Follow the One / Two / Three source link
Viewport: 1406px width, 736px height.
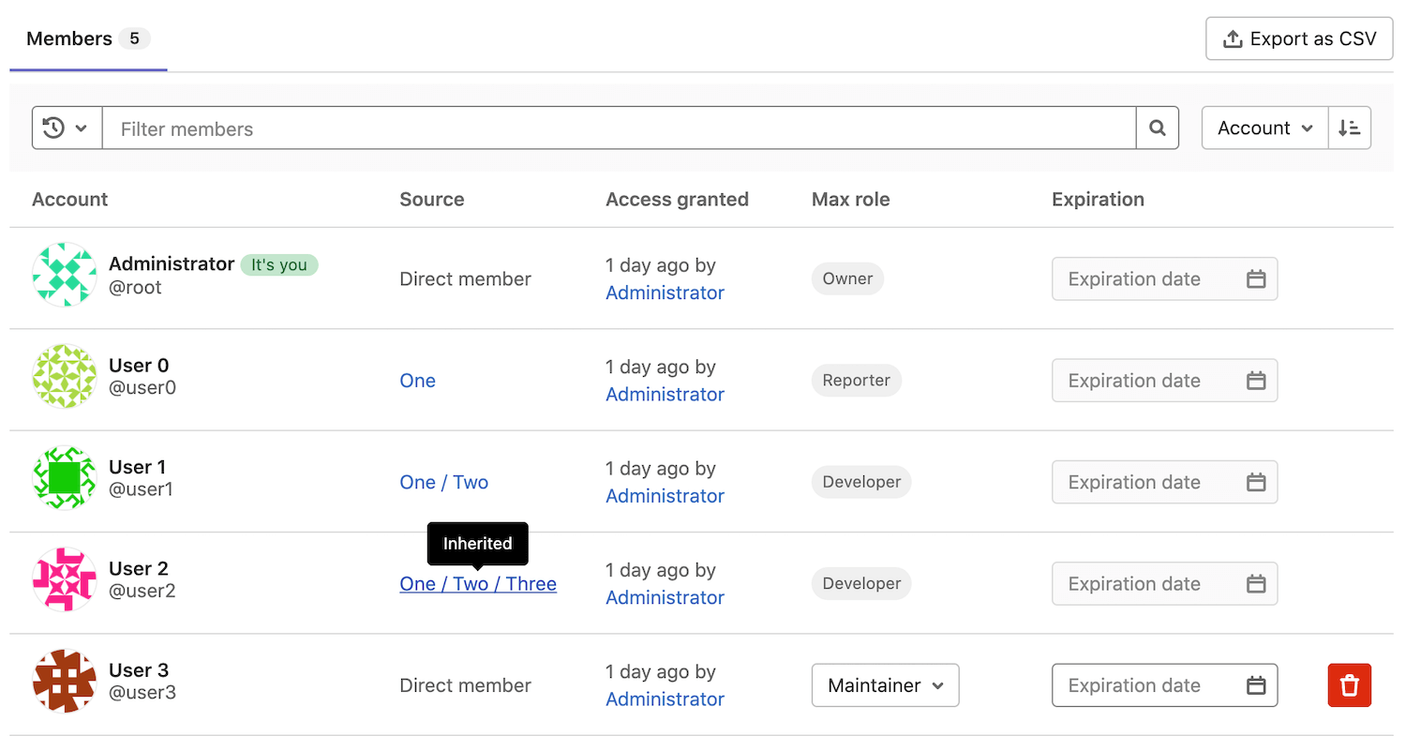click(x=478, y=583)
